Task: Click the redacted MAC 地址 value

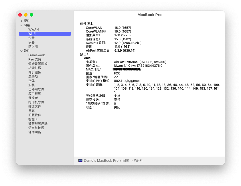Action: click(127, 69)
